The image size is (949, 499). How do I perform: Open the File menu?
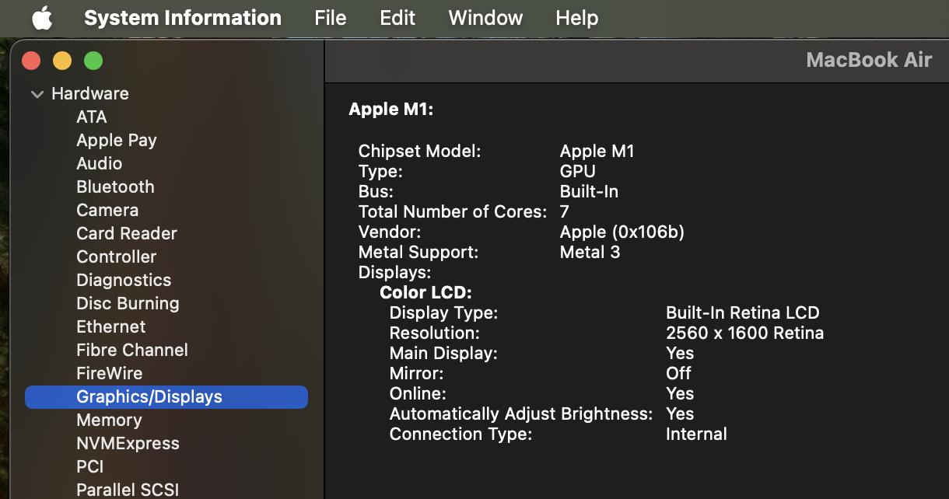tap(330, 18)
